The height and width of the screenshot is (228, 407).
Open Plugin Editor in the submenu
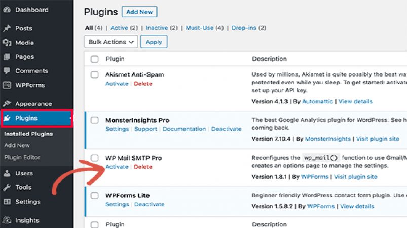[x=22, y=157]
